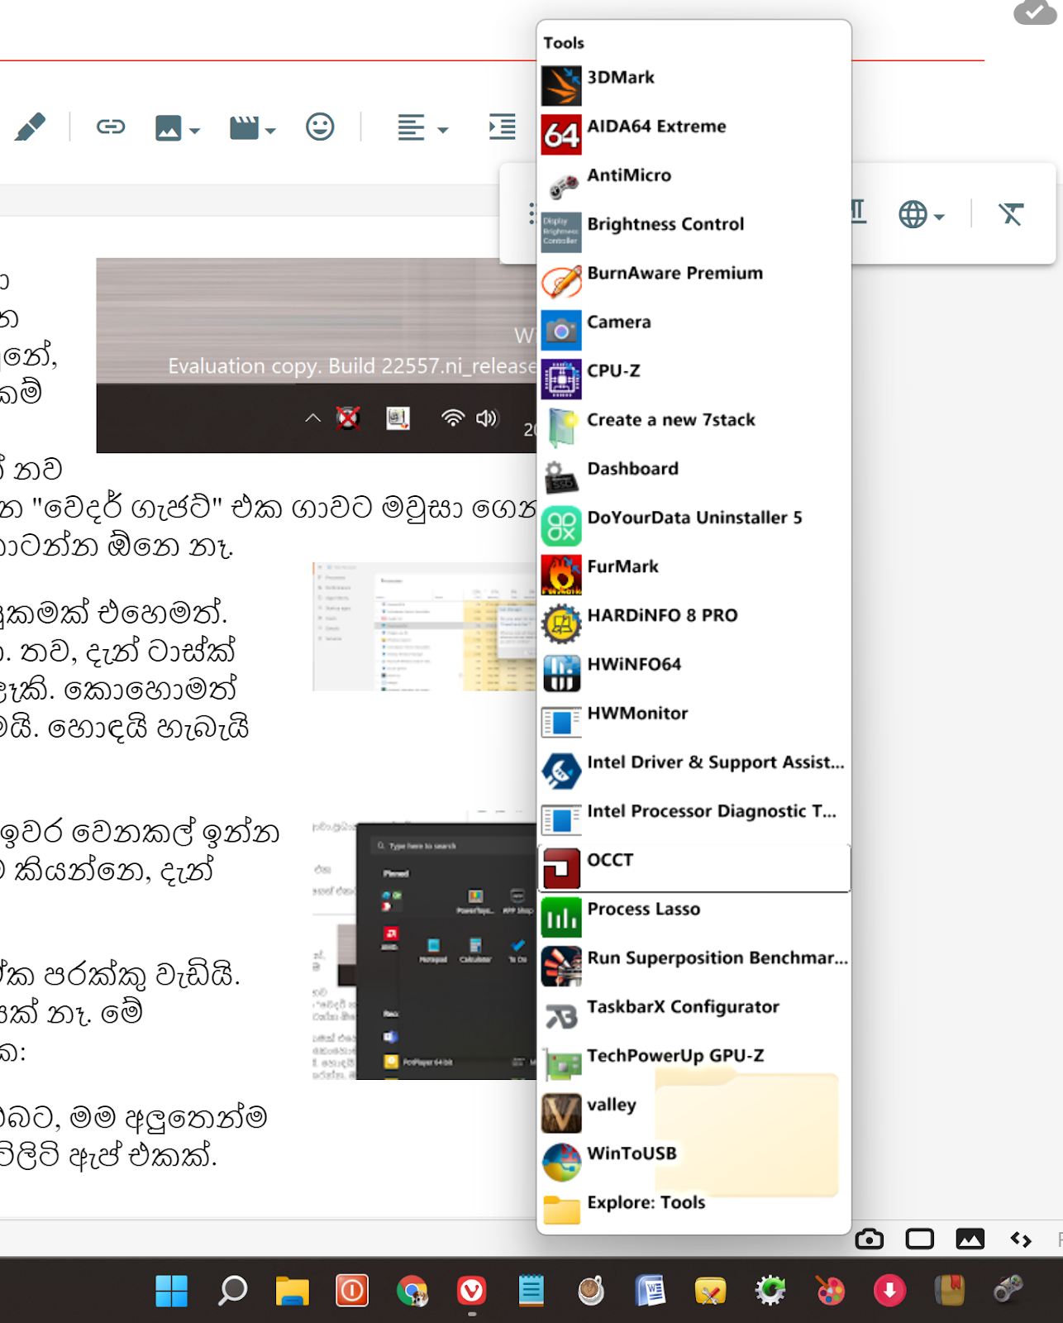Open File Explorer from the taskbar
Viewport: 1063px width, 1323px height.
point(293,1291)
